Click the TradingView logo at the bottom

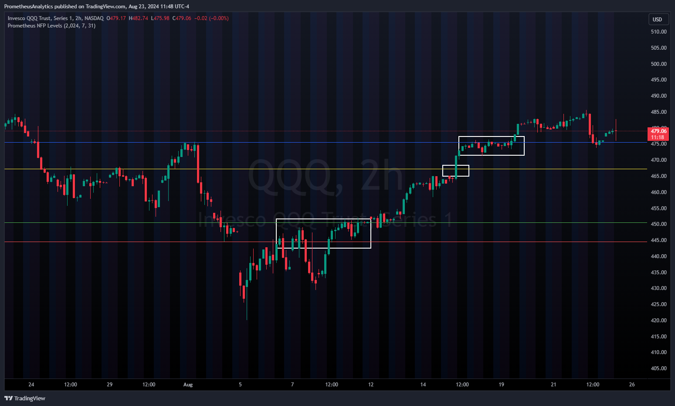pyautogui.click(x=25, y=398)
